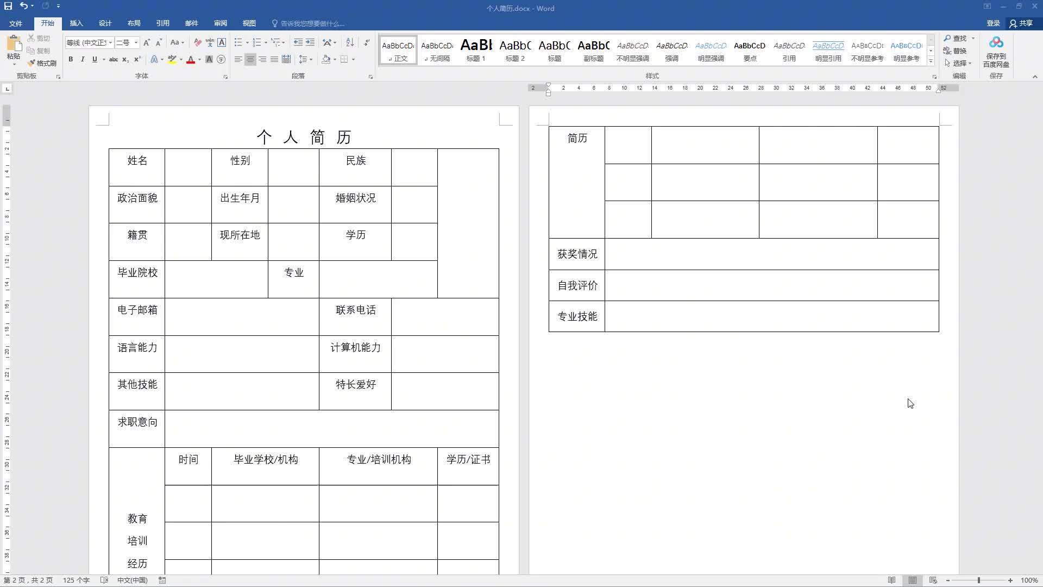Screen dimensions: 1043x587
Task: Enable center paragraph alignment
Action: pyautogui.click(x=250, y=59)
